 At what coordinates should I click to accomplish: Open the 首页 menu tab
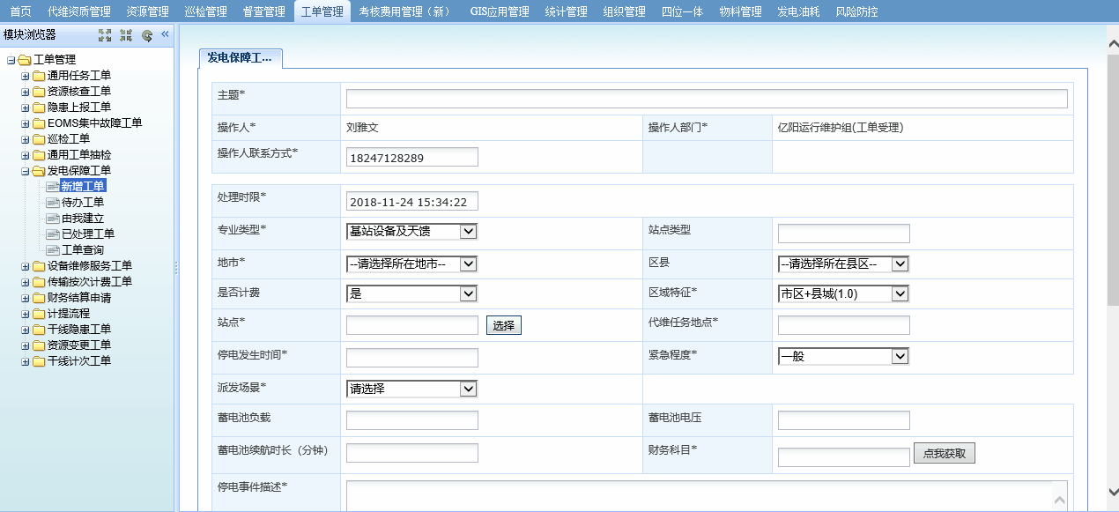point(20,11)
